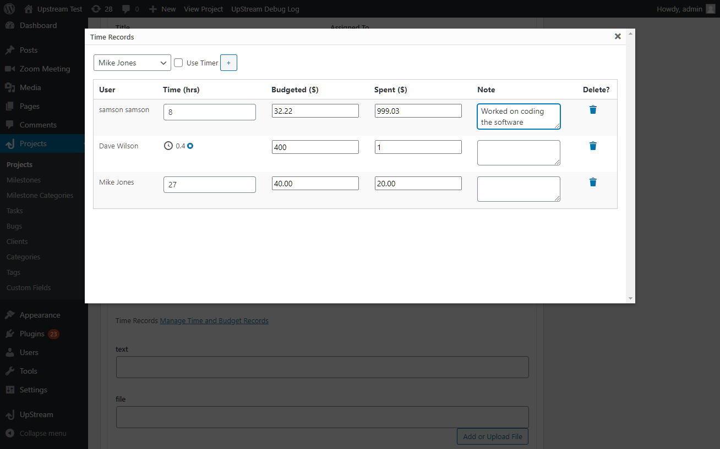
Task: Add a new time record with the + button
Action: coord(228,63)
